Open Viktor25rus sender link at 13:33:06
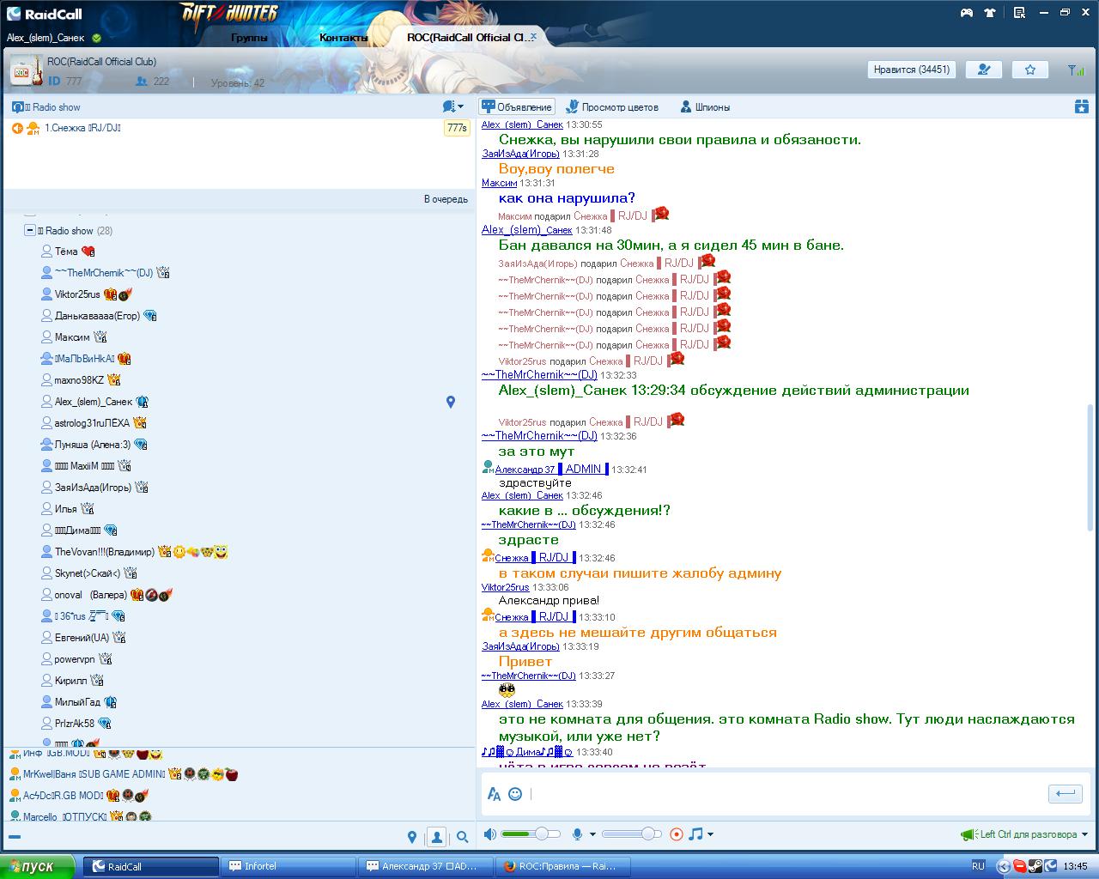 coord(506,587)
